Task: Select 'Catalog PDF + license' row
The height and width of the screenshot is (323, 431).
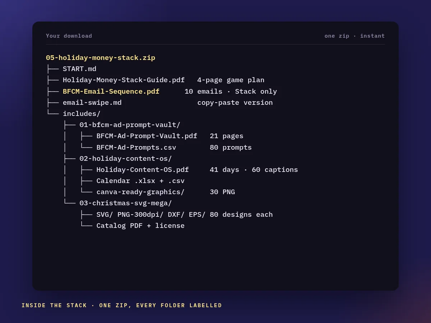Action: [140, 226]
